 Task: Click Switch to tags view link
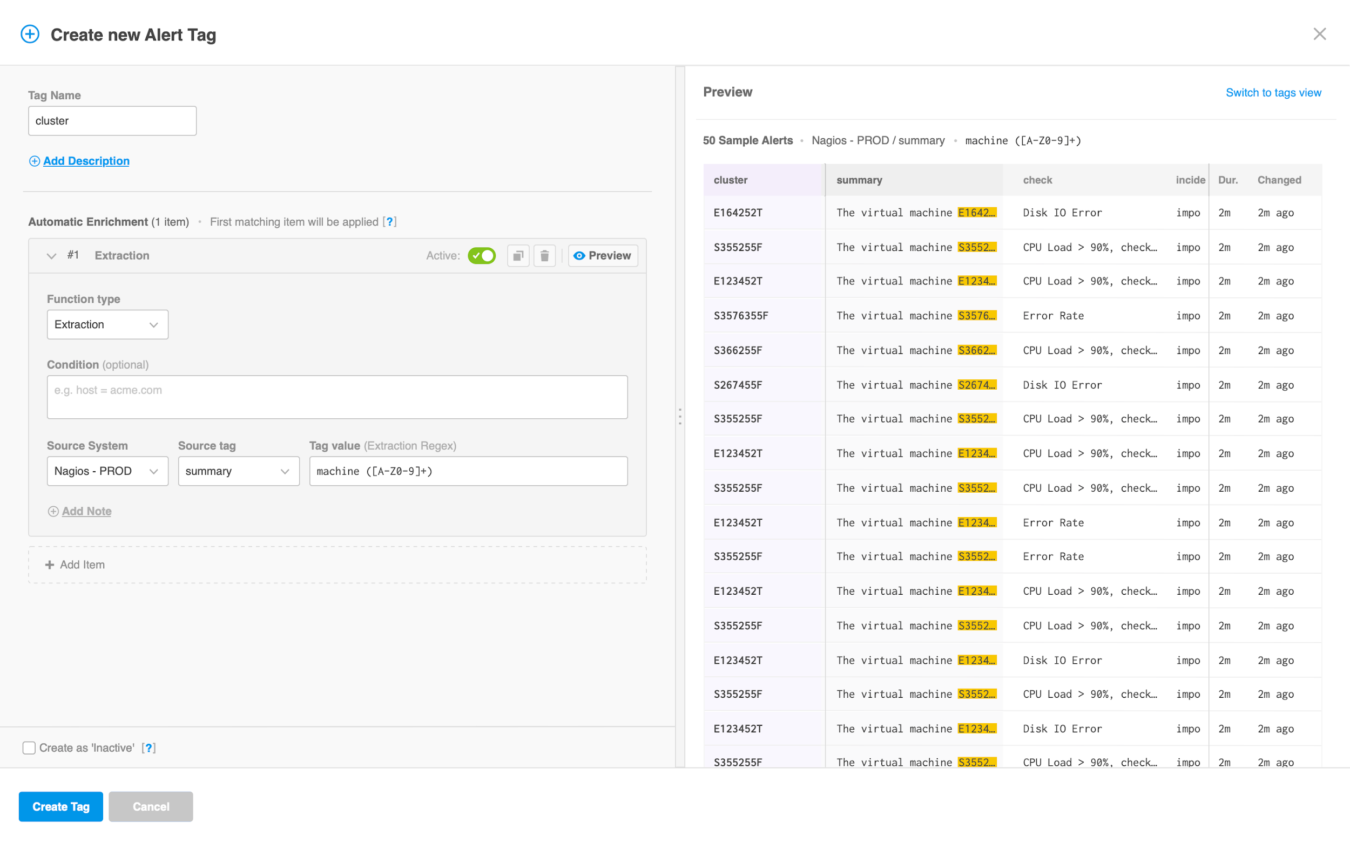pyautogui.click(x=1273, y=92)
